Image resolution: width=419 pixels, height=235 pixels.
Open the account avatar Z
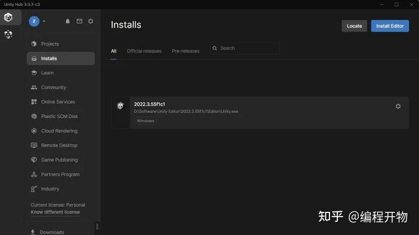pyautogui.click(x=34, y=21)
